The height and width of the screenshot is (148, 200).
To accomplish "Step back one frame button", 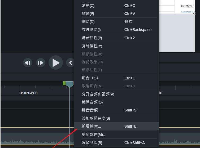I will tap(28, 63).
